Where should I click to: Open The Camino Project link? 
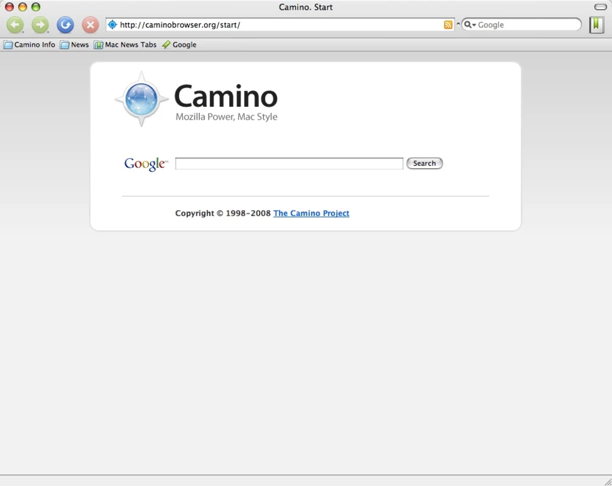pos(311,213)
